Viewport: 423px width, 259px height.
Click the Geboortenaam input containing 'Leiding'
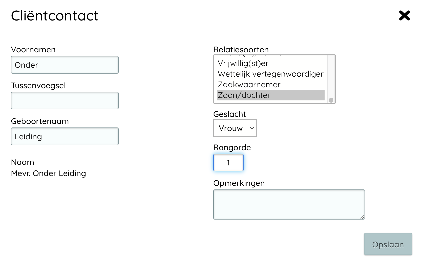pos(65,137)
